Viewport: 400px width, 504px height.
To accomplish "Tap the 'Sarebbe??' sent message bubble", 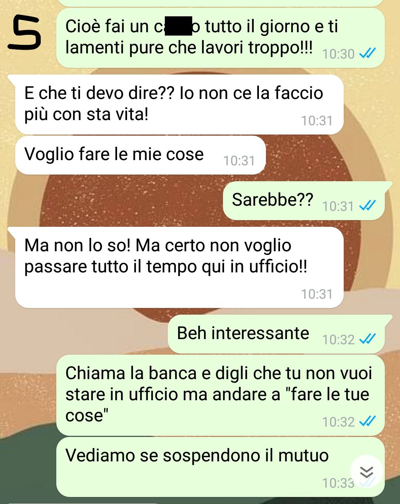I will point(304,201).
